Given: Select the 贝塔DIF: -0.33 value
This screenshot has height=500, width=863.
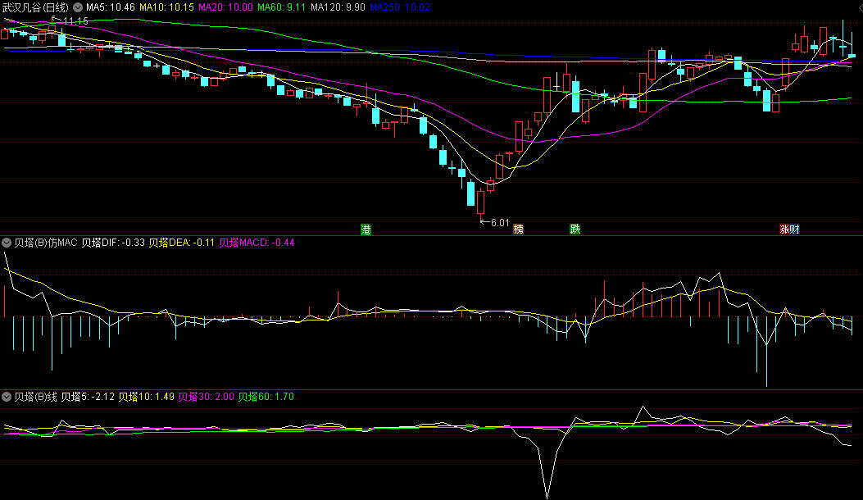Looking at the screenshot, I should (x=113, y=243).
